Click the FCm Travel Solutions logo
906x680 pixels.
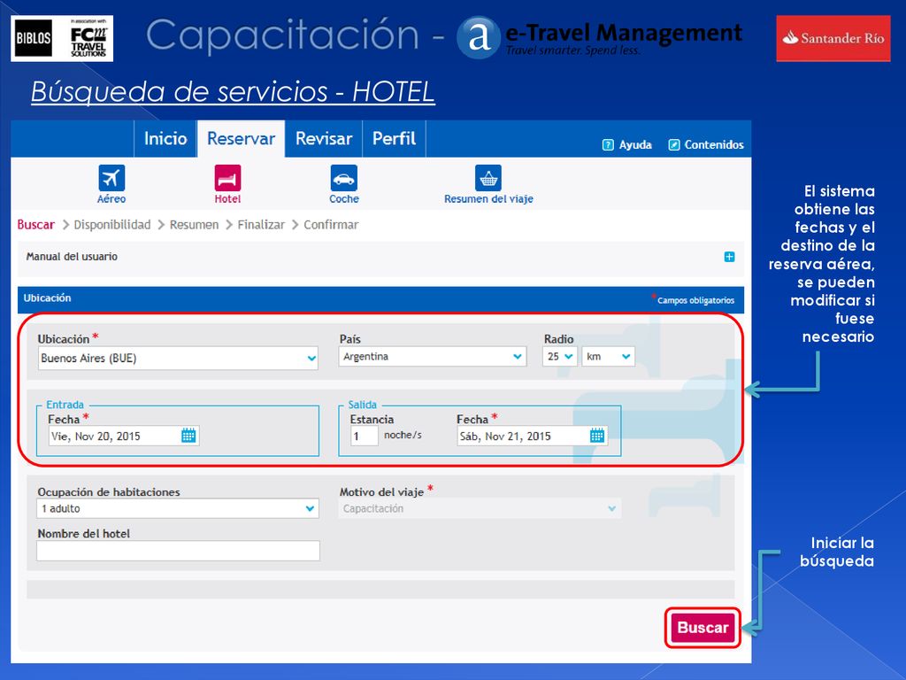[88, 38]
